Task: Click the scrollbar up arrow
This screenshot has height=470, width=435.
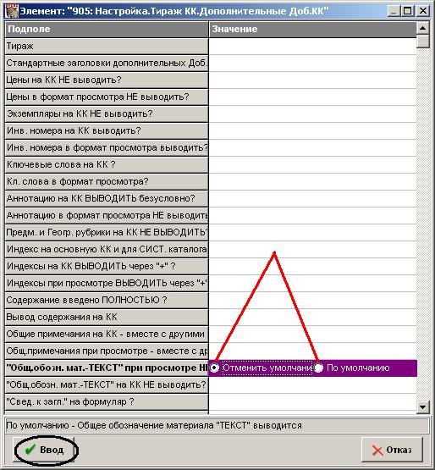Action: tap(422, 29)
